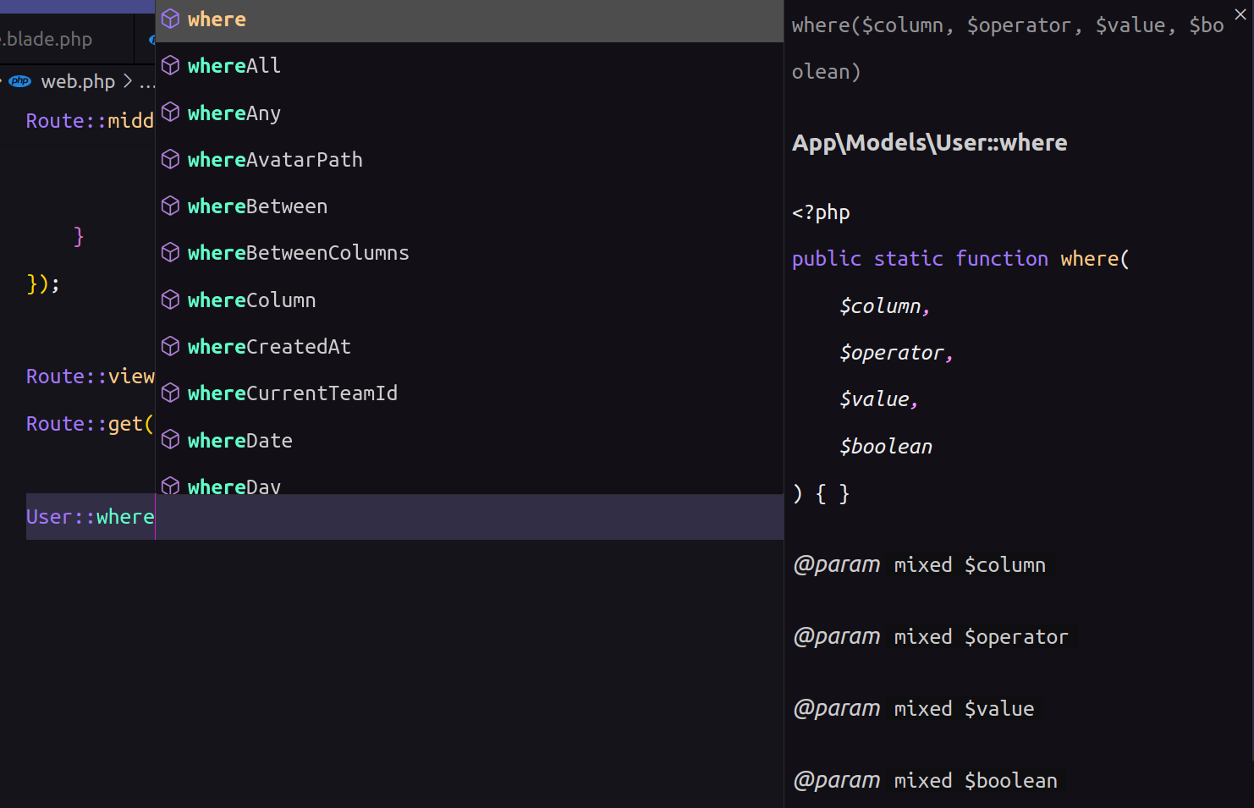Viewport: 1254px width, 808px height.
Task: Expand the breadcrumb ellipsis after web.php
Action: (x=147, y=83)
